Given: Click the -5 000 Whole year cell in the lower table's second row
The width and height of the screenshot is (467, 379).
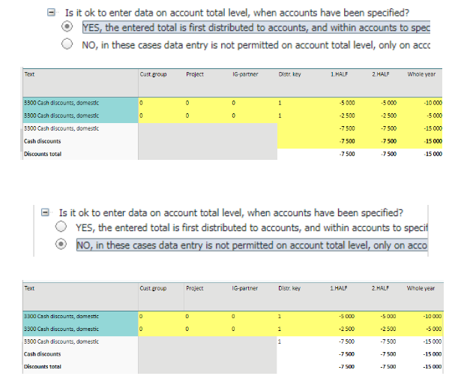Looking at the screenshot, I should (x=434, y=329).
